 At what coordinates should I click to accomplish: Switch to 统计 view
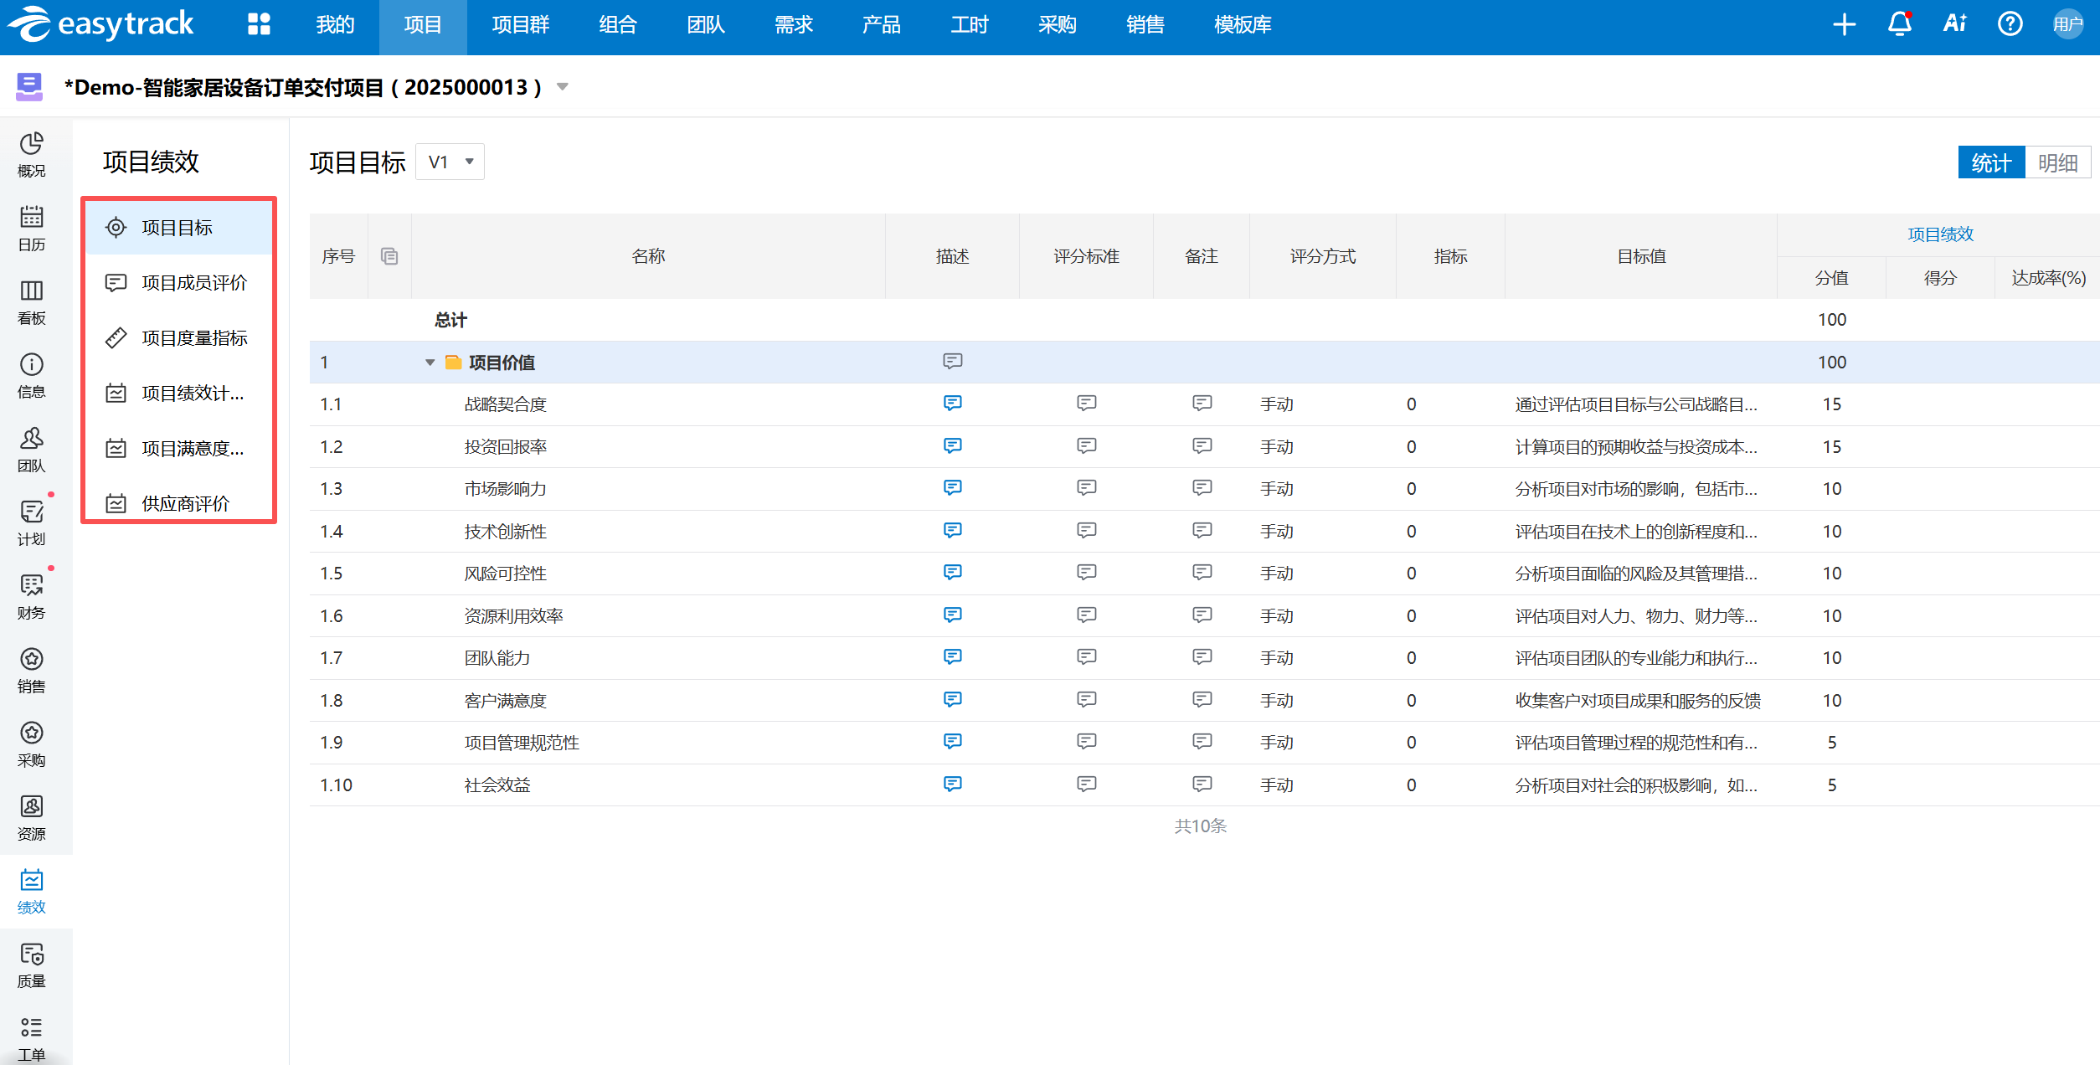coord(1991,162)
